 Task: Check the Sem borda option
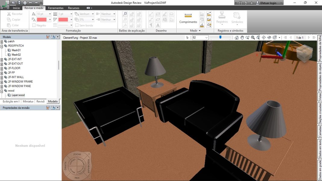[77, 26]
